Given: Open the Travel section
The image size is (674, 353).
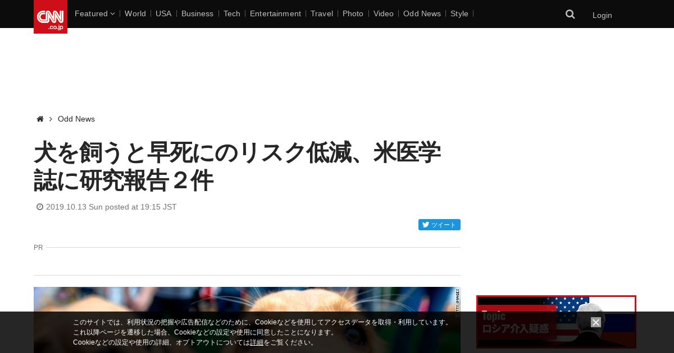Looking at the screenshot, I should click(x=322, y=13).
